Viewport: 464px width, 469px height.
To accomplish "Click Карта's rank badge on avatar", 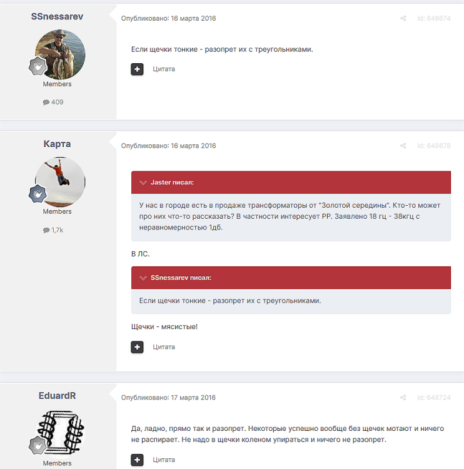I will (38, 193).
